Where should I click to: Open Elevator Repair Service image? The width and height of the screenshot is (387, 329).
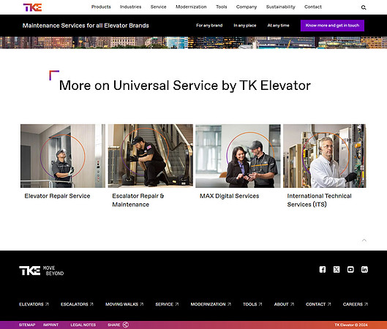pyautogui.click(x=63, y=156)
